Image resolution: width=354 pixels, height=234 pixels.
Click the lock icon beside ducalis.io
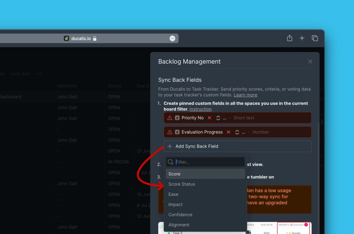click(95, 38)
